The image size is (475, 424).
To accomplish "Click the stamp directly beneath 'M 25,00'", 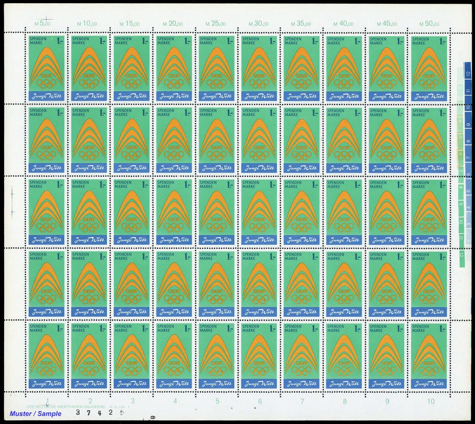I will coord(217,68).
